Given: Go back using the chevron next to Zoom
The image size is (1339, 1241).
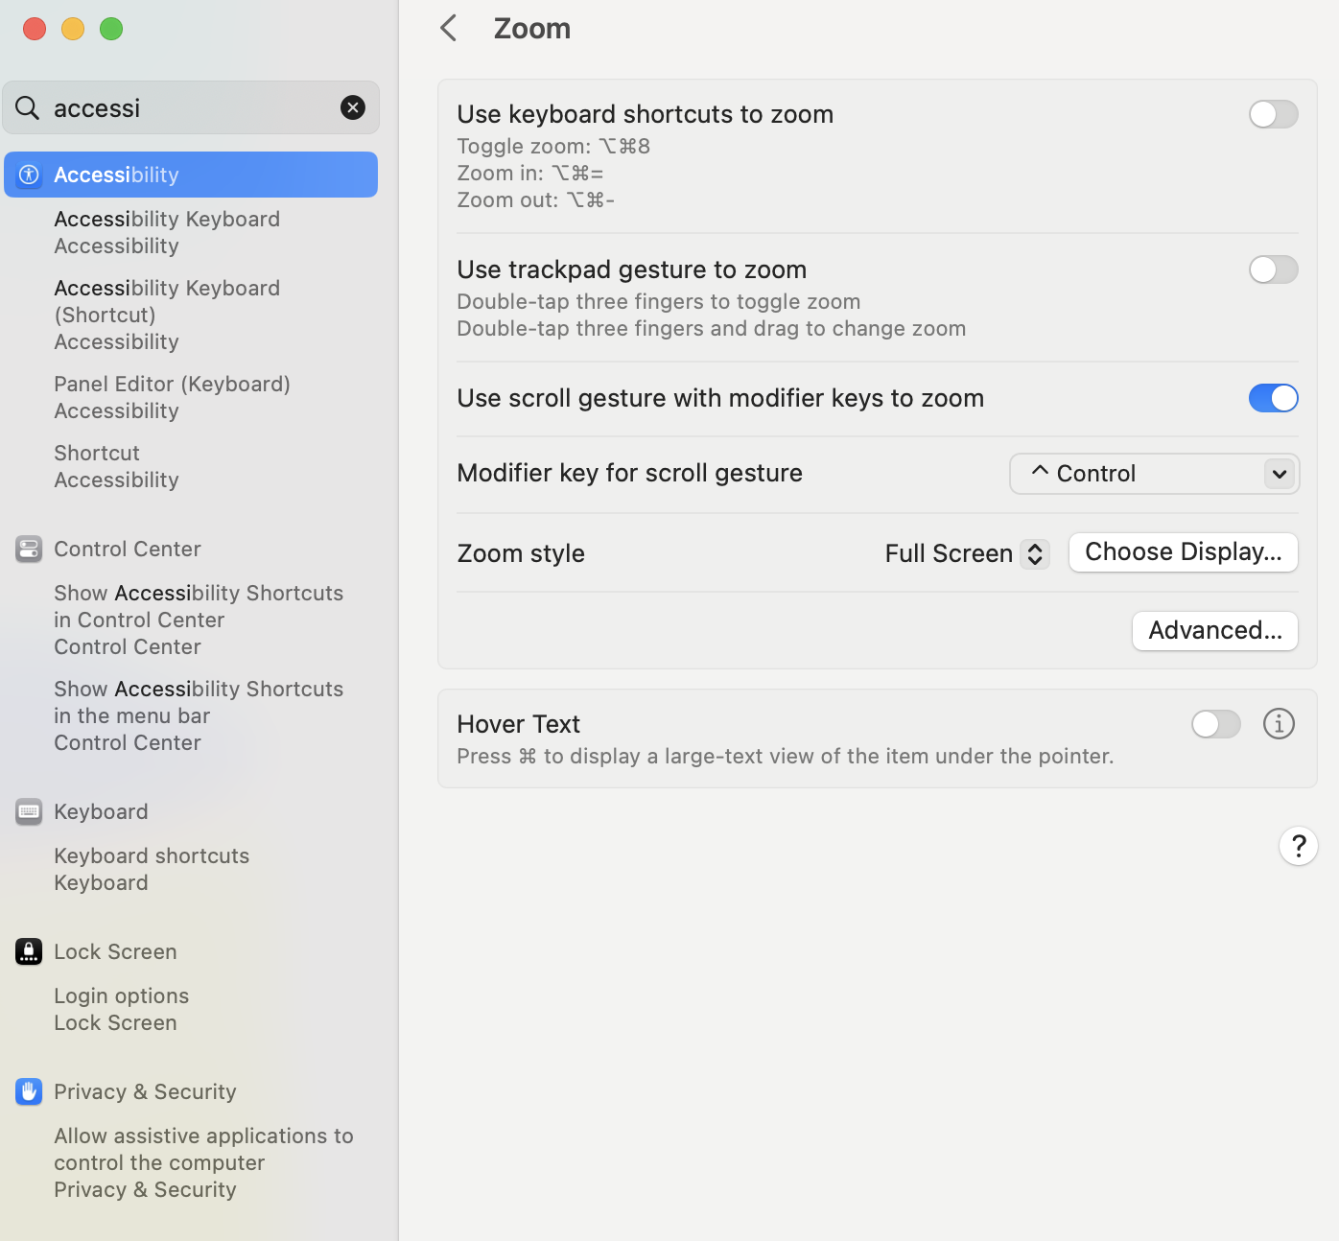Looking at the screenshot, I should pos(448,28).
